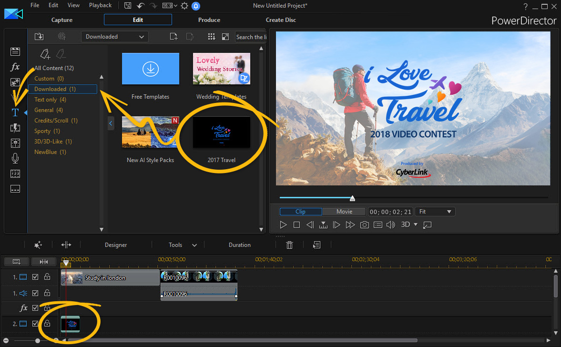Open the Playback menu

100,5
